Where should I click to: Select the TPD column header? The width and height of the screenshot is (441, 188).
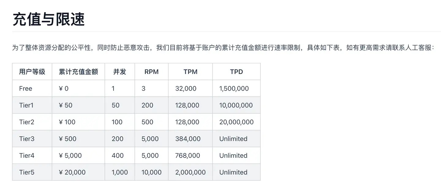point(236,72)
